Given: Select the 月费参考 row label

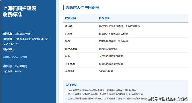Looking at the screenshot, I should pos(70,71).
